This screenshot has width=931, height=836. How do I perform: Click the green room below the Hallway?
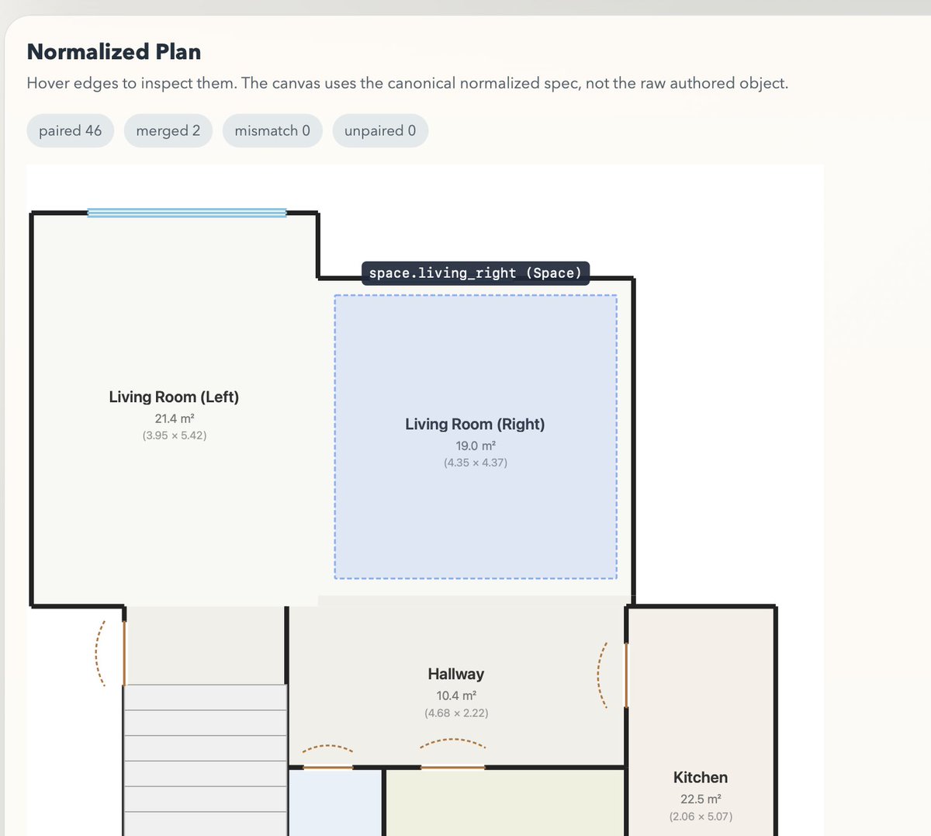[505, 803]
